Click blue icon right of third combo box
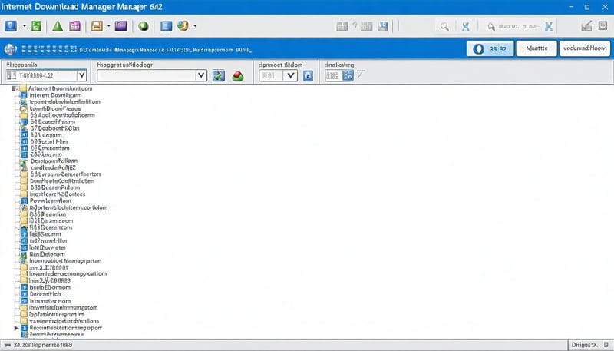Image resolution: width=614 pixels, height=351 pixels. click(x=309, y=75)
